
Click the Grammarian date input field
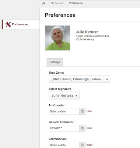point(64,145)
